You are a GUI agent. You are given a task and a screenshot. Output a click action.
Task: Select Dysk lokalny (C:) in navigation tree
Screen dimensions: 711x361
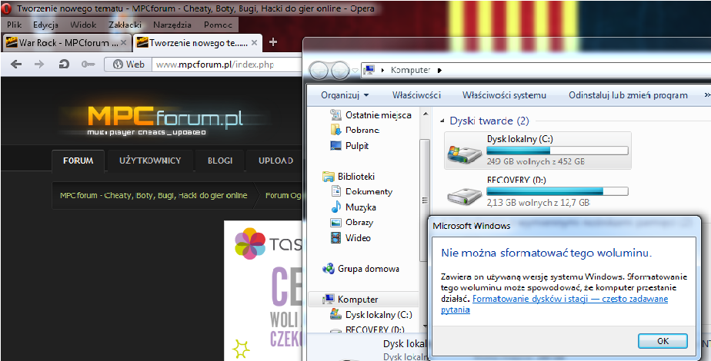point(371,314)
